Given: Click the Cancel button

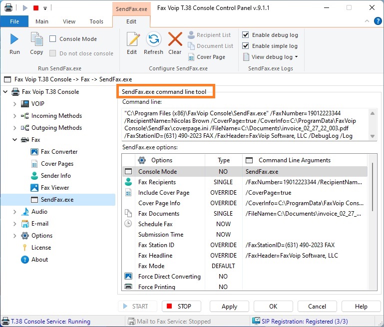Looking at the screenshot, I should click(317, 307).
